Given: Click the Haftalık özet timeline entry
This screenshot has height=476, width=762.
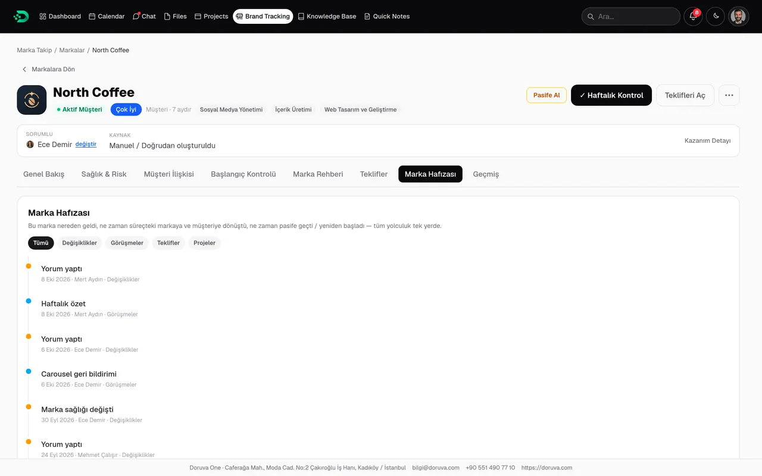Looking at the screenshot, I should [64, 304].
